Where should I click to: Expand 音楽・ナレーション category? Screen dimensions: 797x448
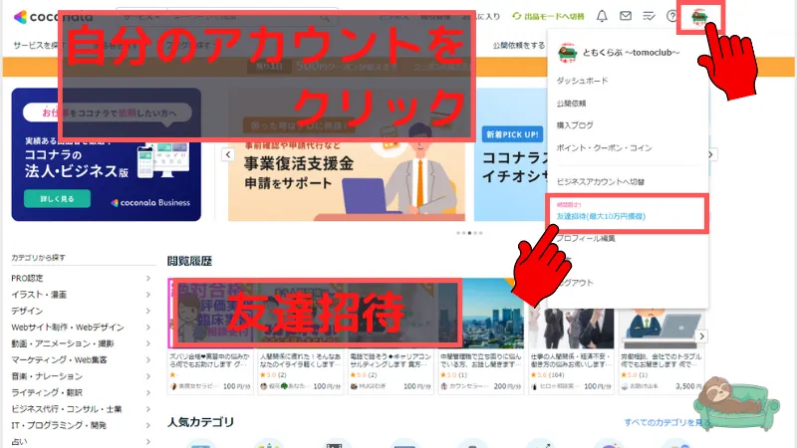click(x=82, y=376)
